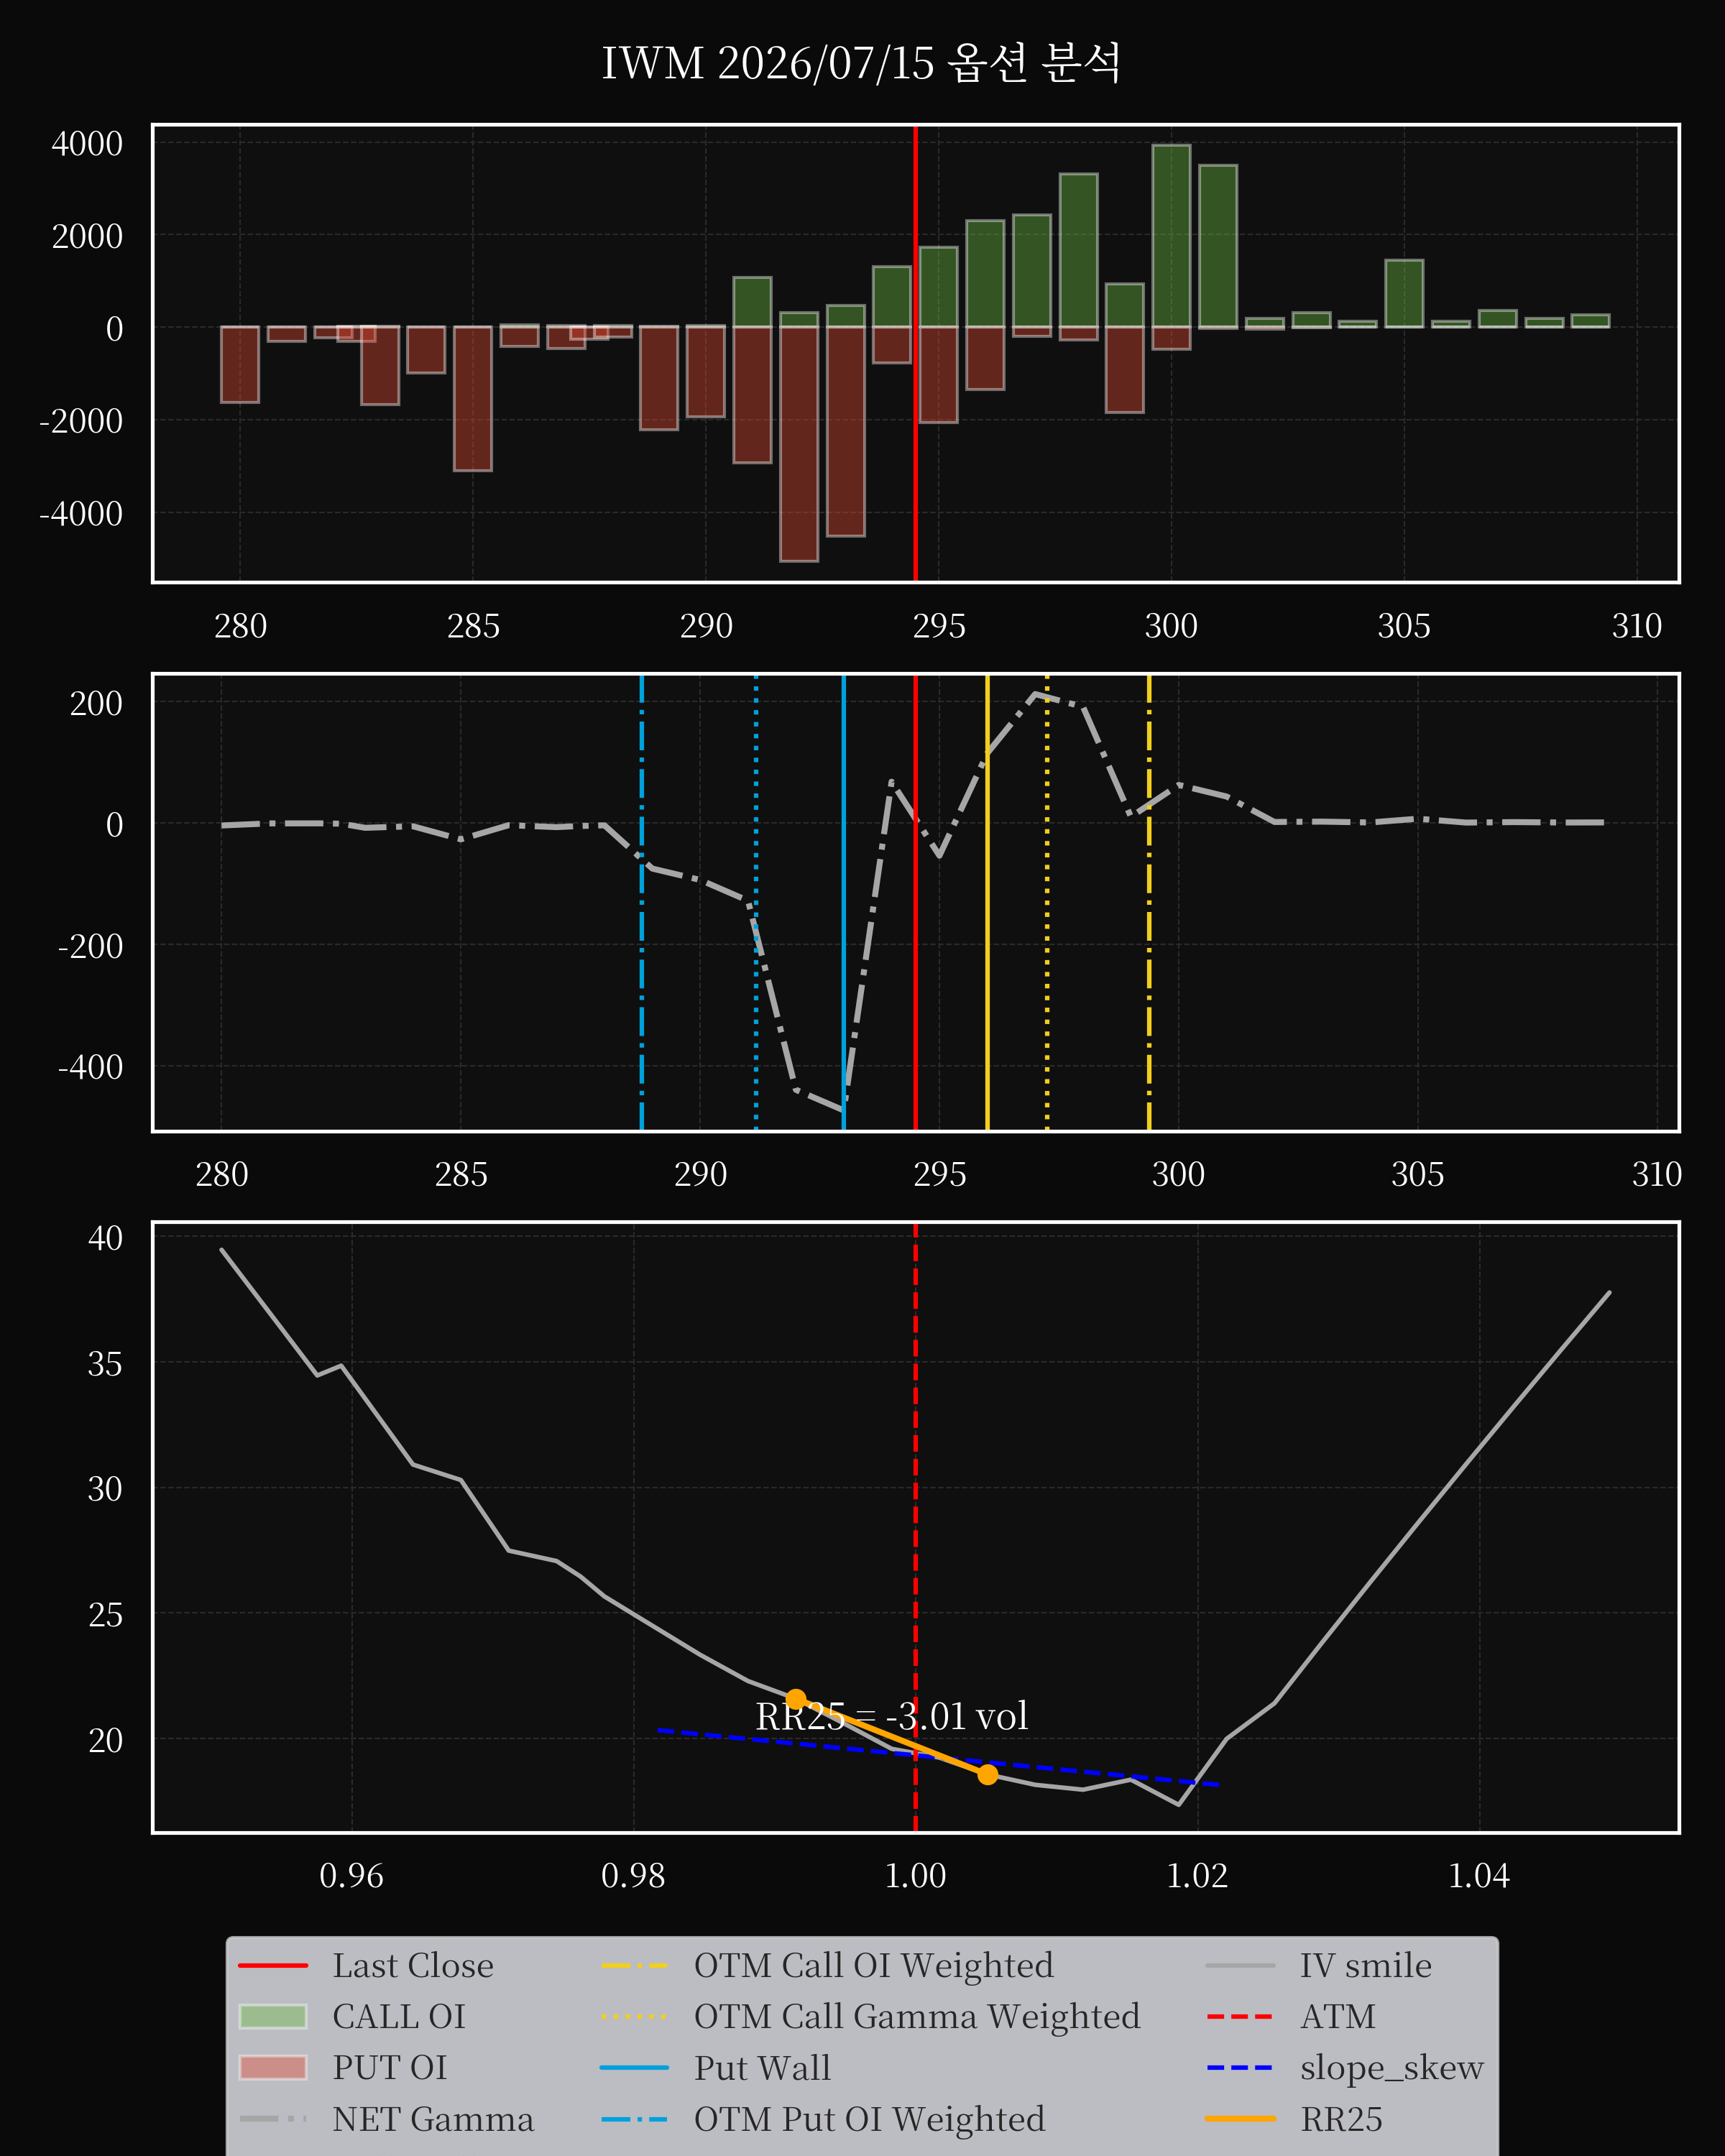Click the left orange RR25 marker dot
This screenshot has height=2156, width=1725.
point(796,1699)
